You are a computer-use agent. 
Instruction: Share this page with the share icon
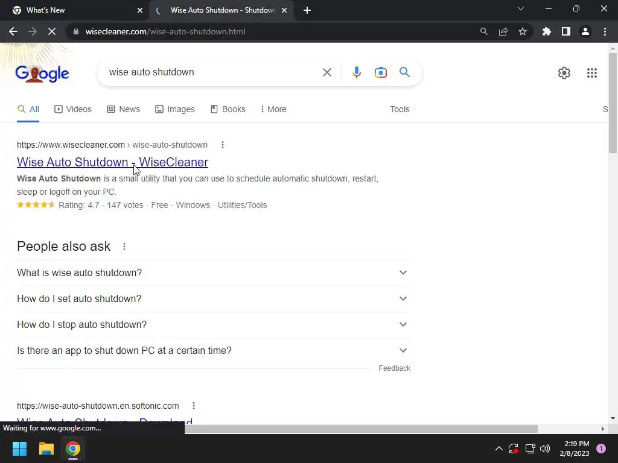click(x=503, y=31)
